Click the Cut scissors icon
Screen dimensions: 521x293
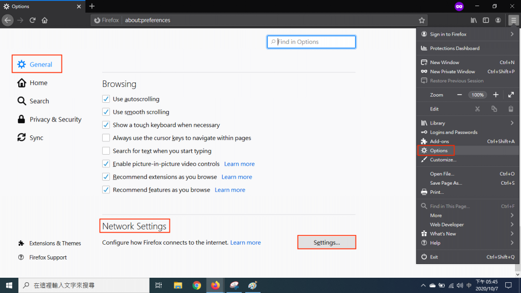pyautogui.click(x=477, y=109)
